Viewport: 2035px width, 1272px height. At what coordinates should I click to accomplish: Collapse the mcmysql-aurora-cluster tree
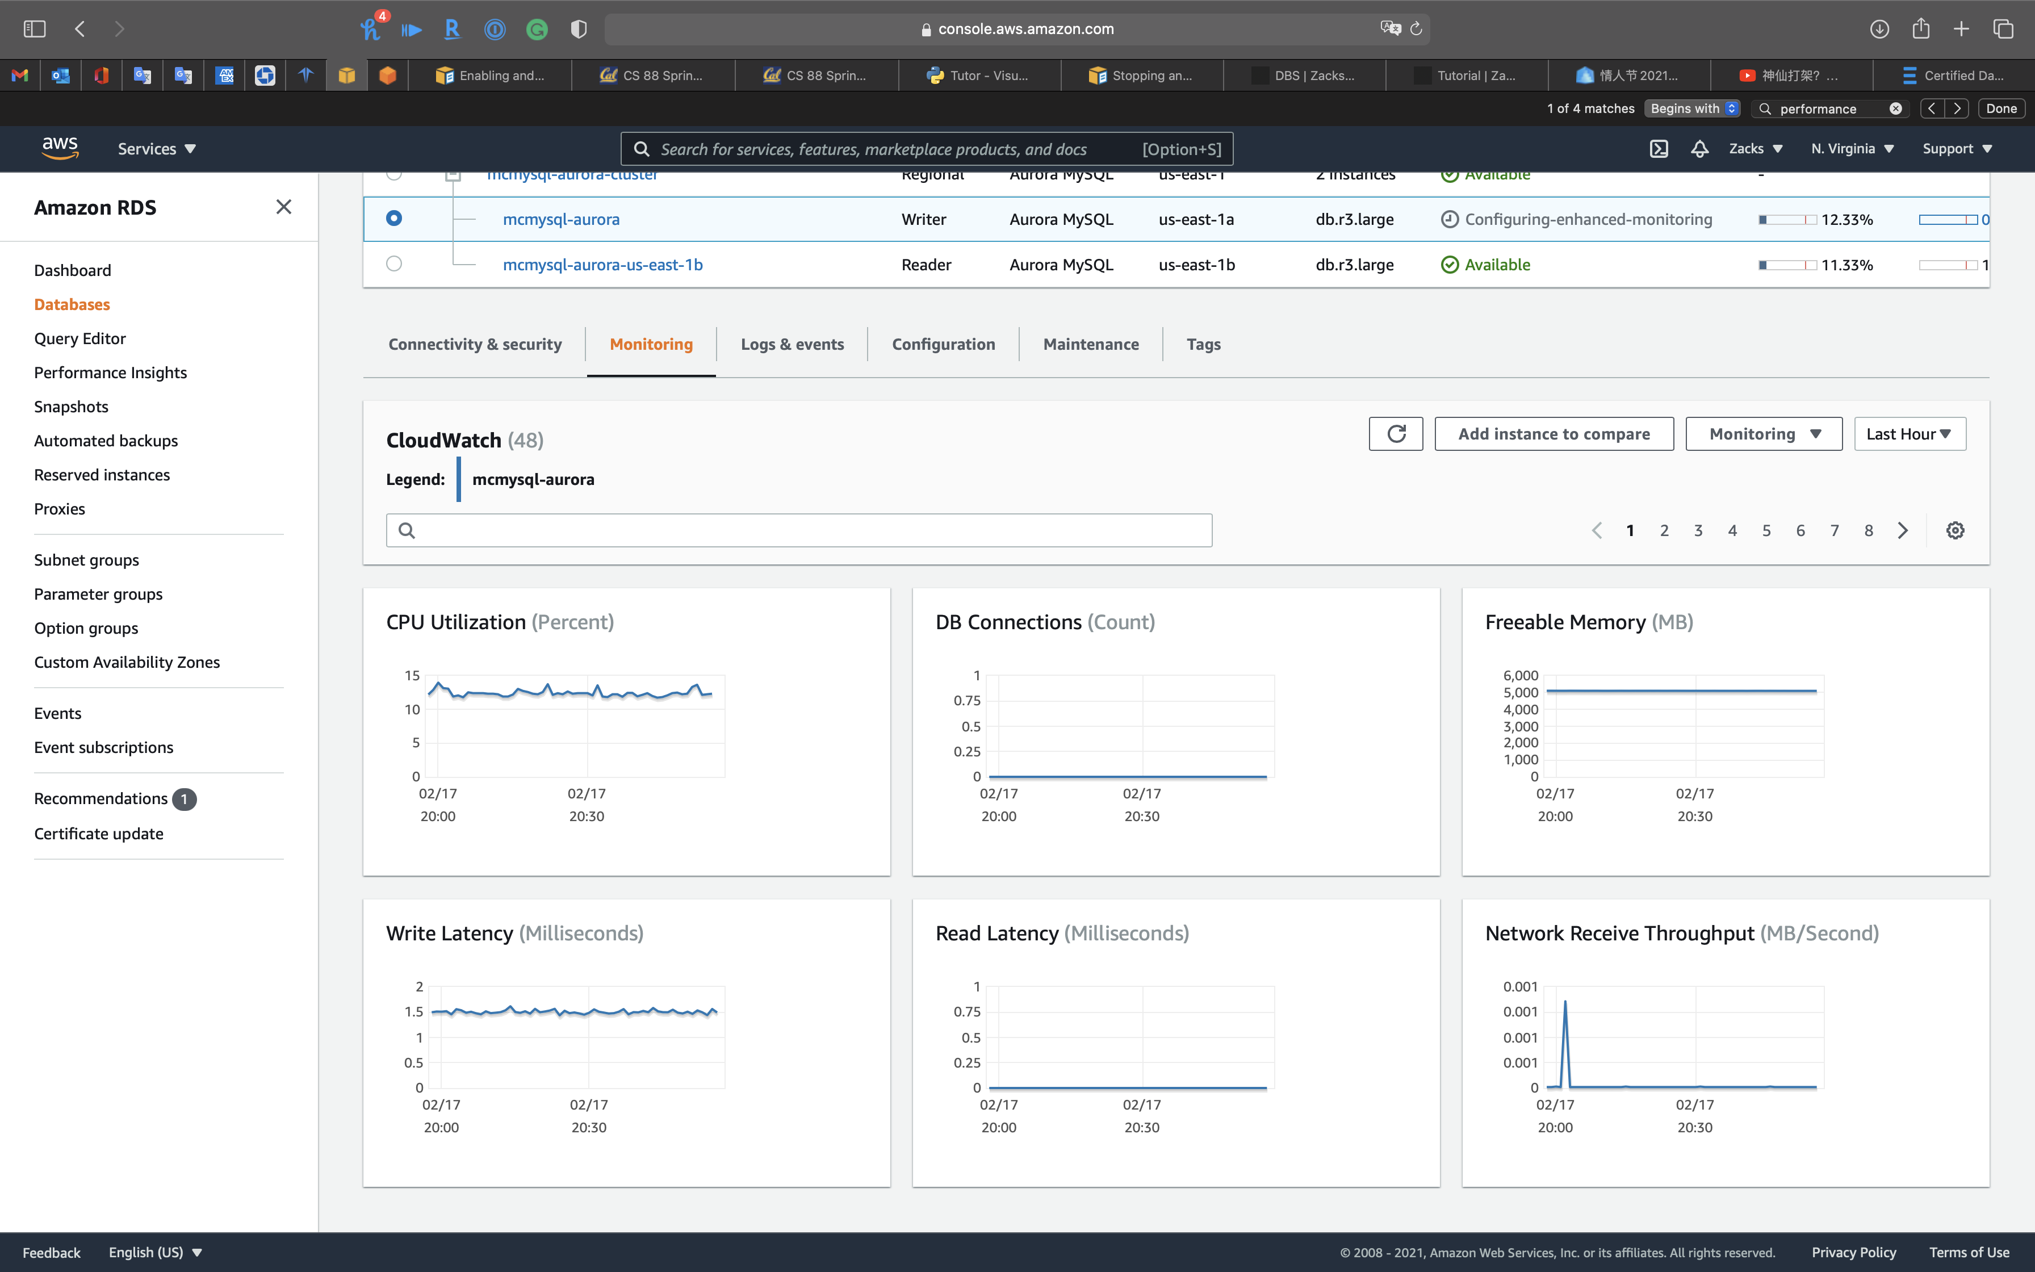[x=453, y=176]
